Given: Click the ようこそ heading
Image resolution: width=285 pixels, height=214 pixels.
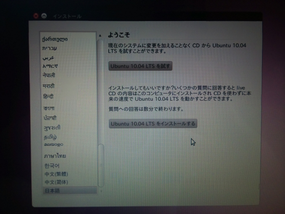Looking at the screenshot, I should click(x=119, y=35).
